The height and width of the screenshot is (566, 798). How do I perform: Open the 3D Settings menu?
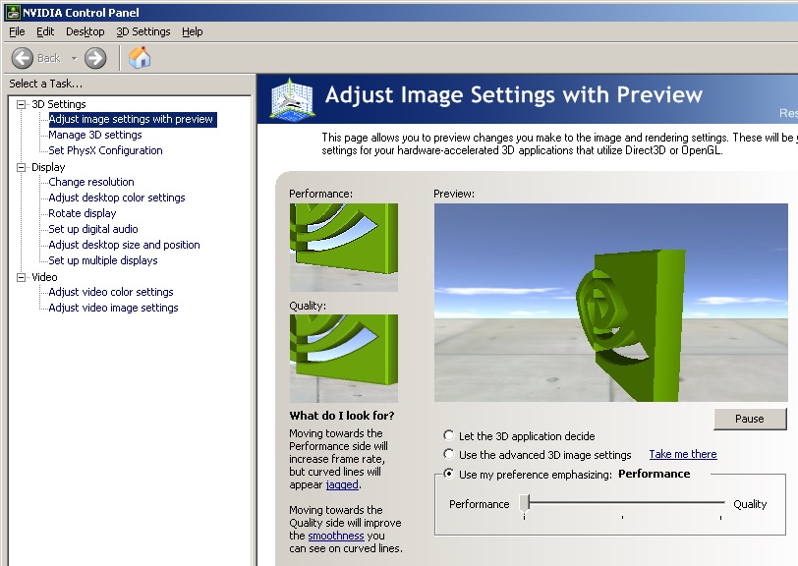coord(143,31)
